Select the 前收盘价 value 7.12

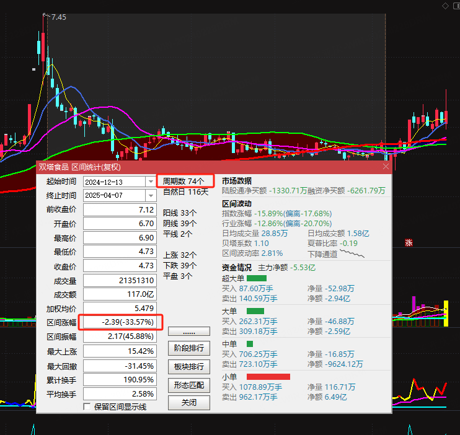click(x=120, y=209)
